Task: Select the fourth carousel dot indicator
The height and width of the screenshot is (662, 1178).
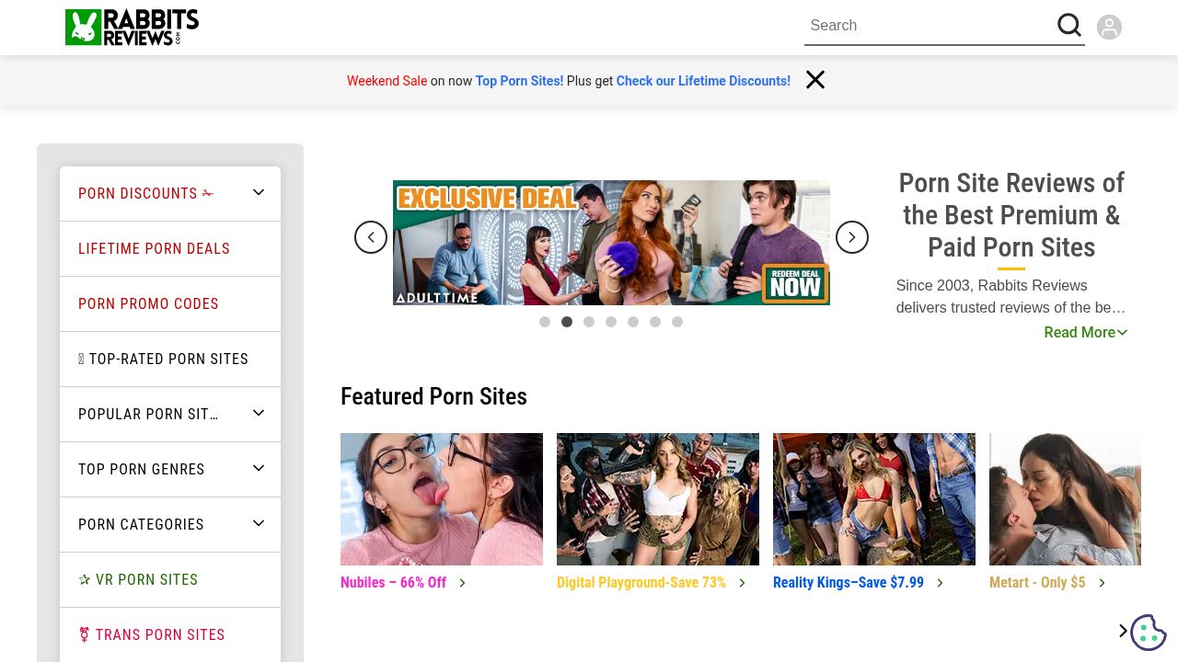Action: click(611, 322)
